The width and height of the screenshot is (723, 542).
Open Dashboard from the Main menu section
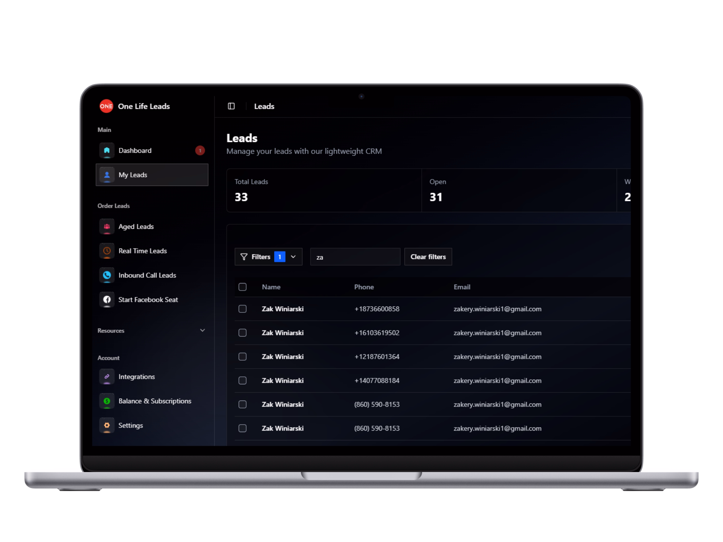[x=135, y=150]
